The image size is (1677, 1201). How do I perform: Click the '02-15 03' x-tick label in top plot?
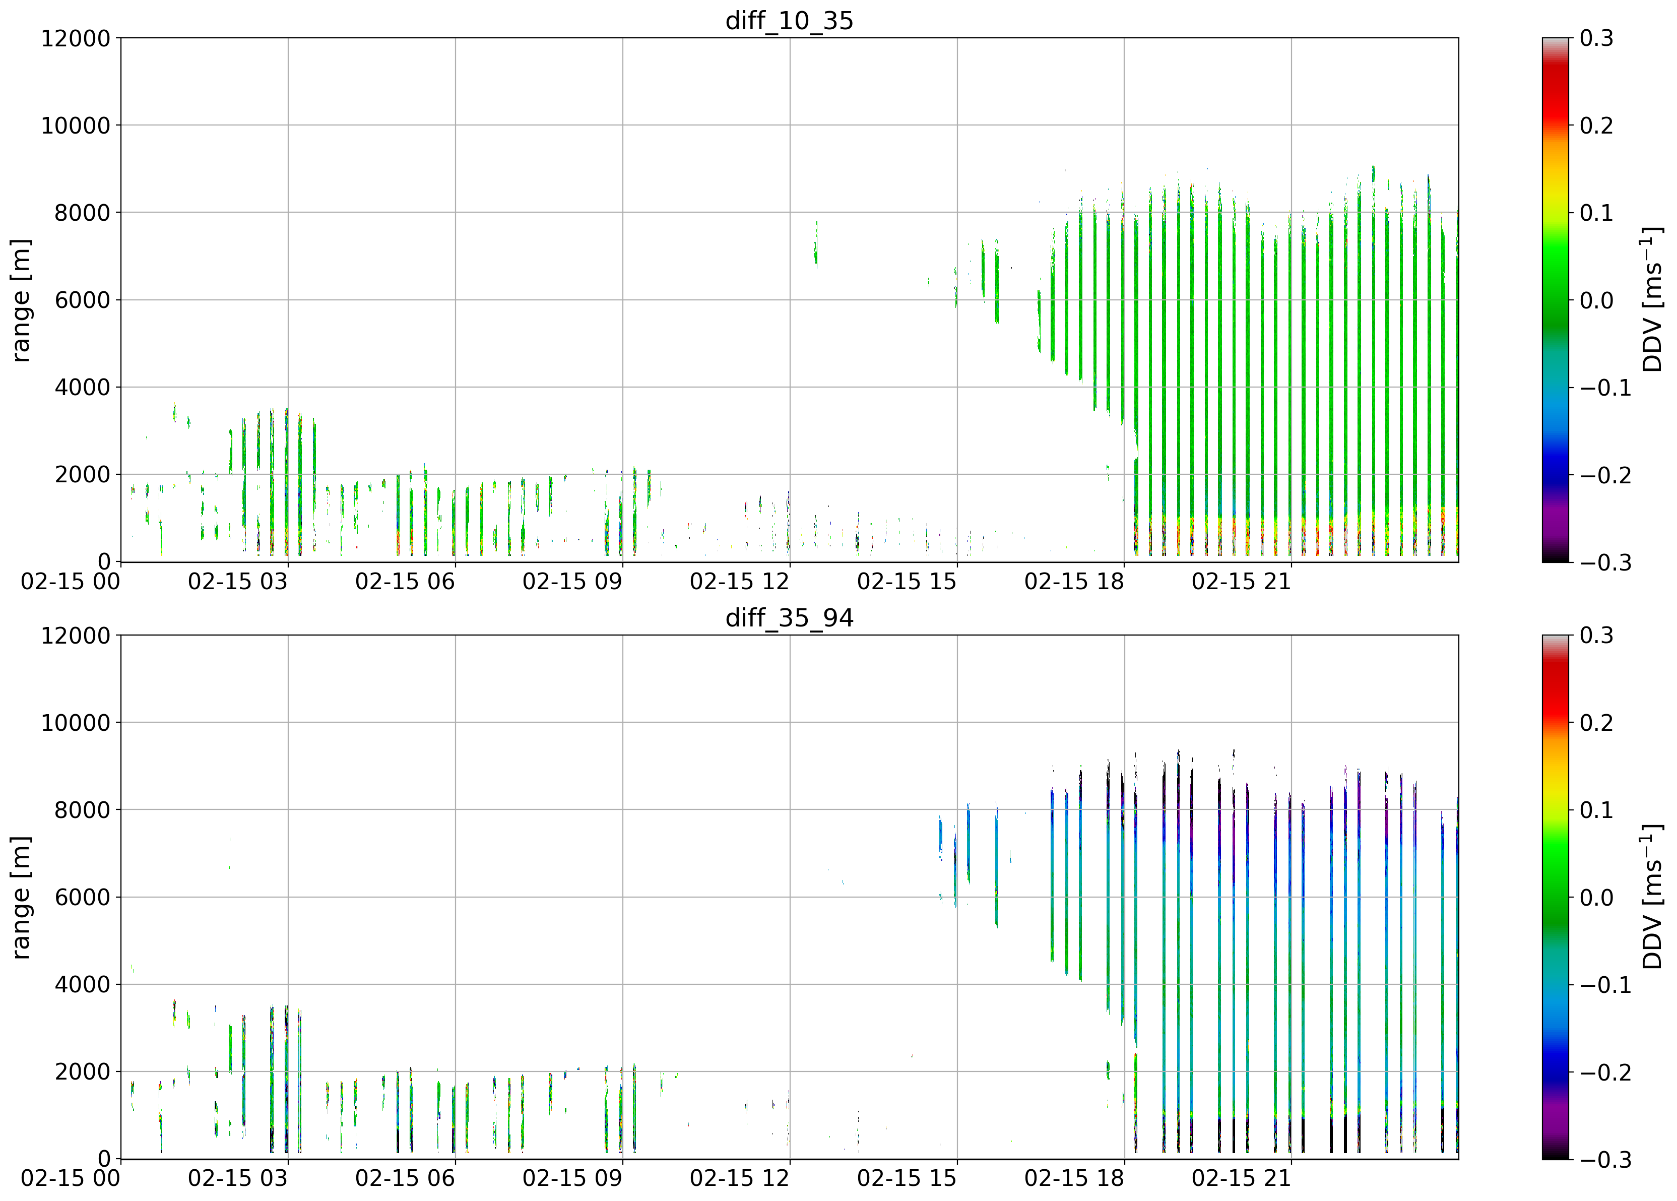pyautogui.click(x=237, y=581)
